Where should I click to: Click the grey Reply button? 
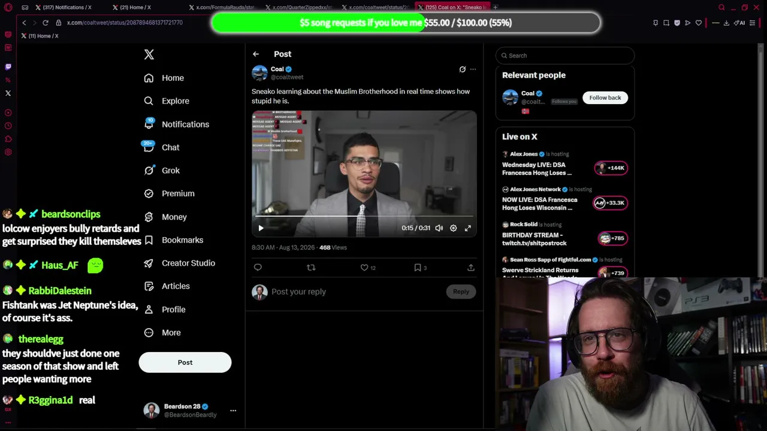(x=461, y=292)
